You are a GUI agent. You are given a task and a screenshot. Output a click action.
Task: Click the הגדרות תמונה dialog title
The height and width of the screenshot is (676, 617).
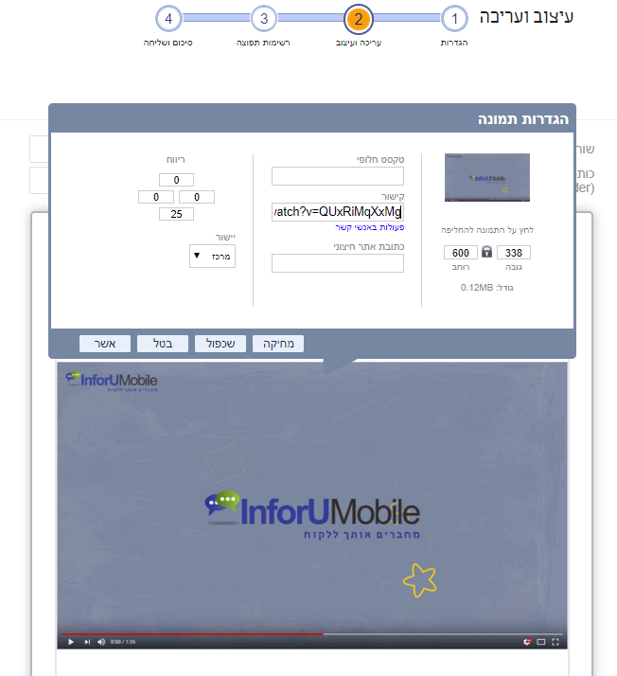coord(523,119)
